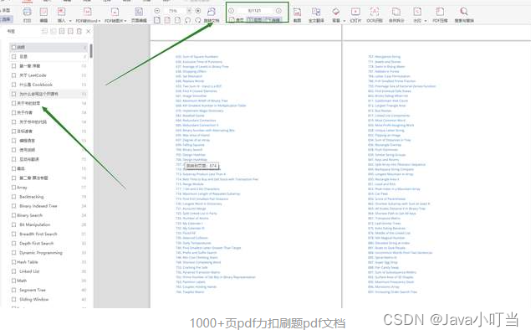This screenshot has height=335, width=531.
Task: Expand the background dropdown arrow
Action: click(x=345, y=21)
